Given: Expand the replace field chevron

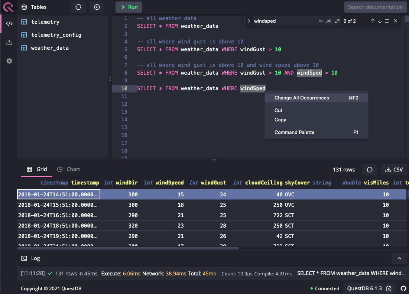Looking at the screenshot, I should pyautogui.click(x=249, y=21).
